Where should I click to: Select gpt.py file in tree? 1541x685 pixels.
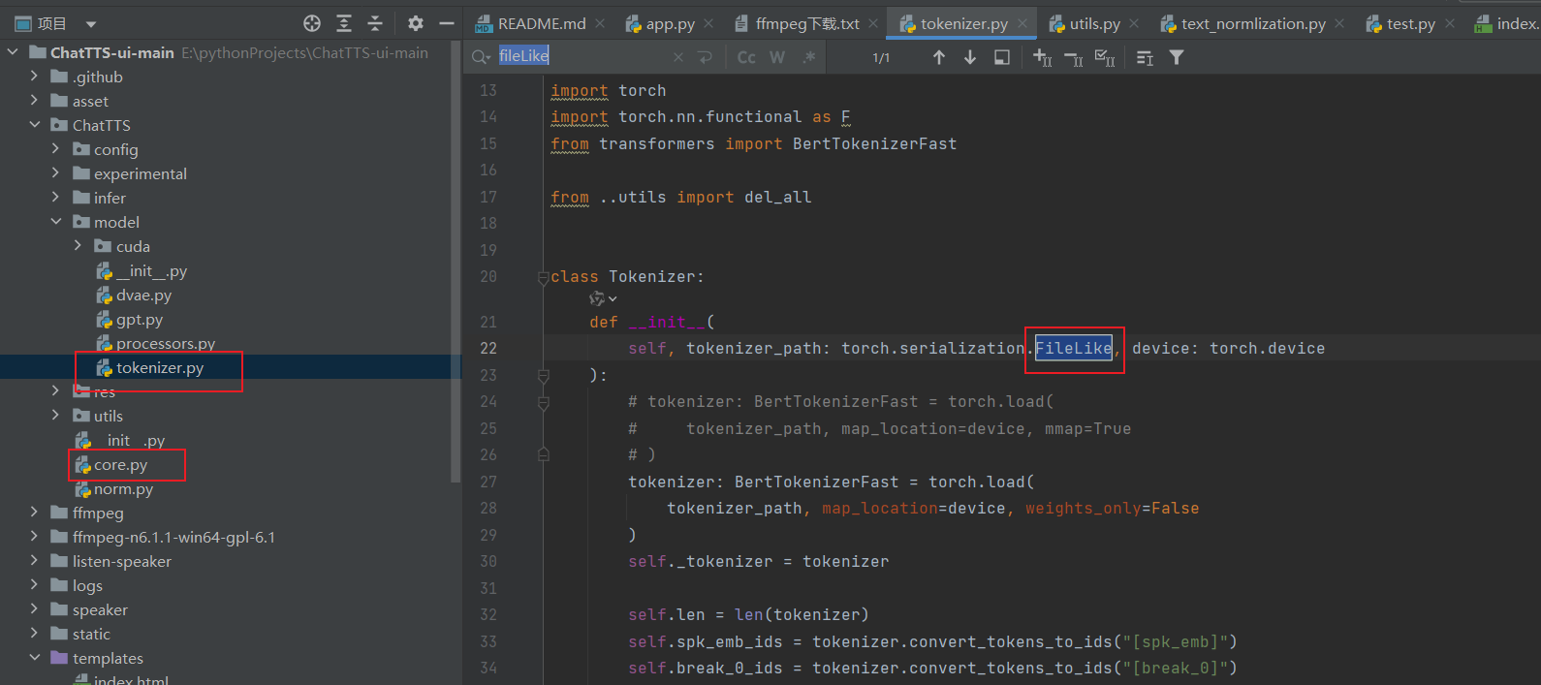[140, 319]
